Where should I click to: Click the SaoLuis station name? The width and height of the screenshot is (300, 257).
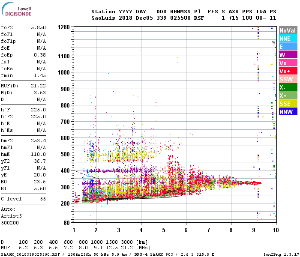103,18
